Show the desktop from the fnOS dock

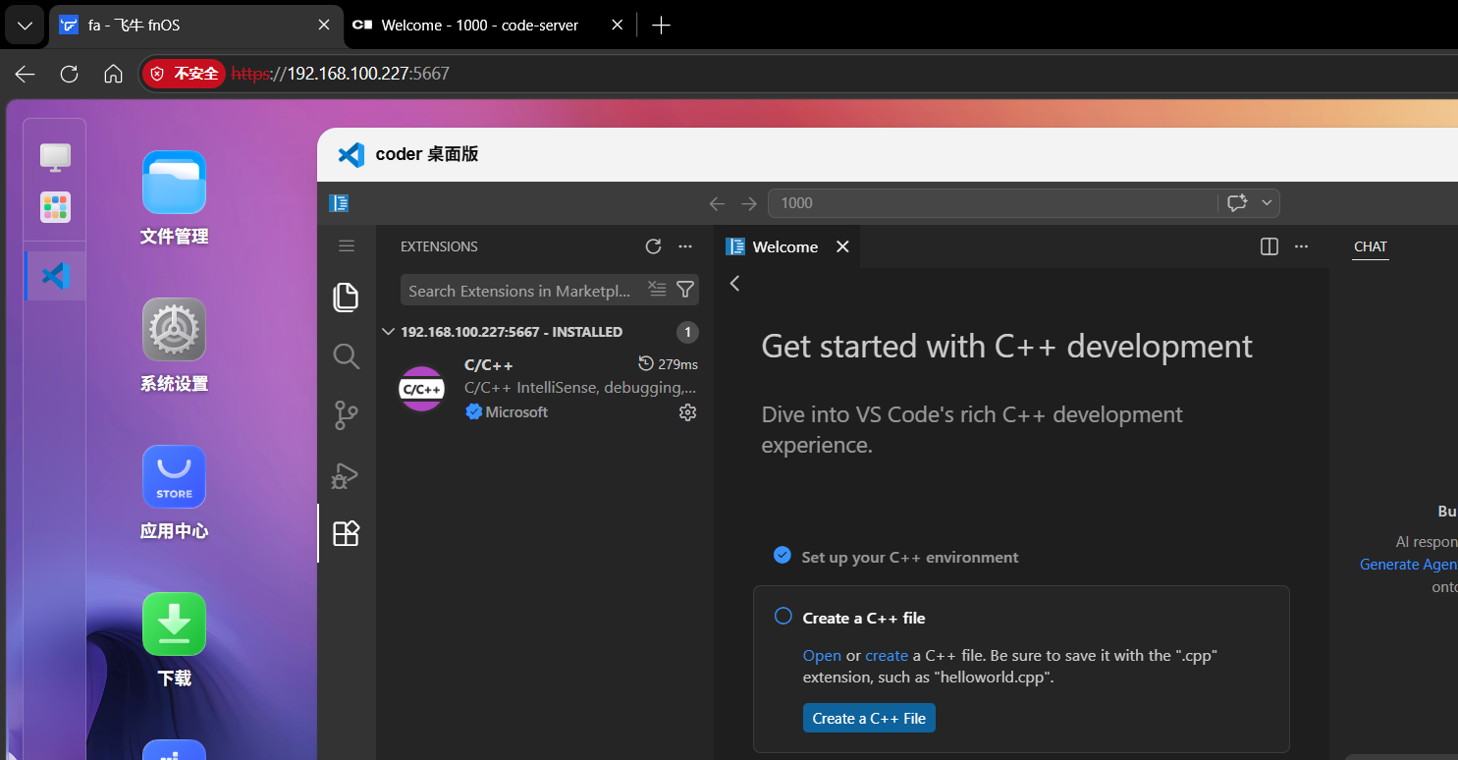click(x=55, y=156)
